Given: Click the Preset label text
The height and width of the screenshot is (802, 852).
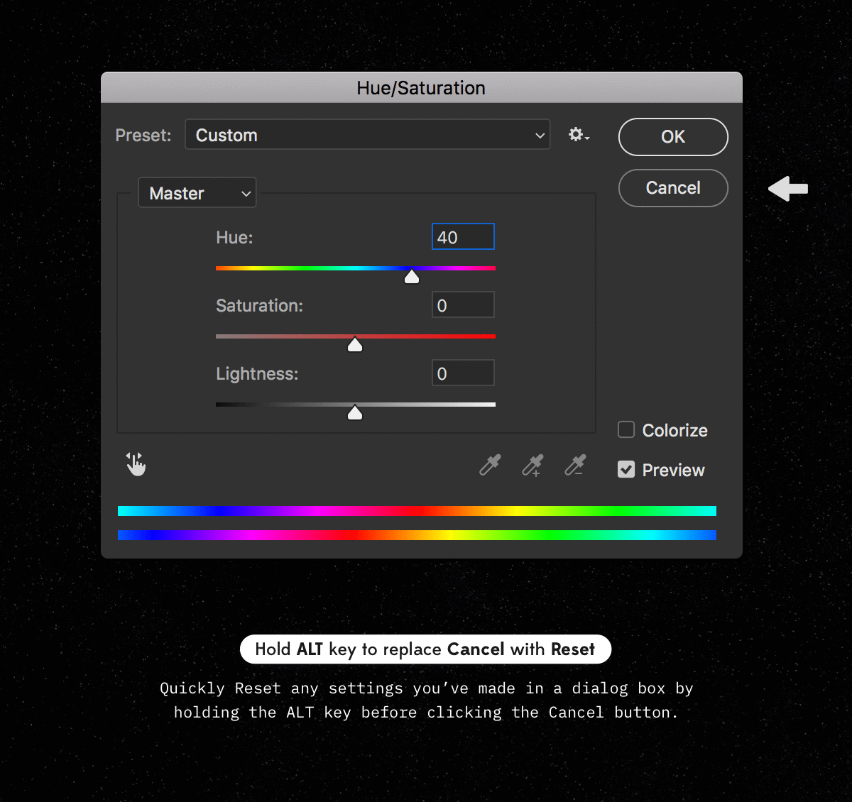Looking at the screenshot, I should [x=143, y=136].
